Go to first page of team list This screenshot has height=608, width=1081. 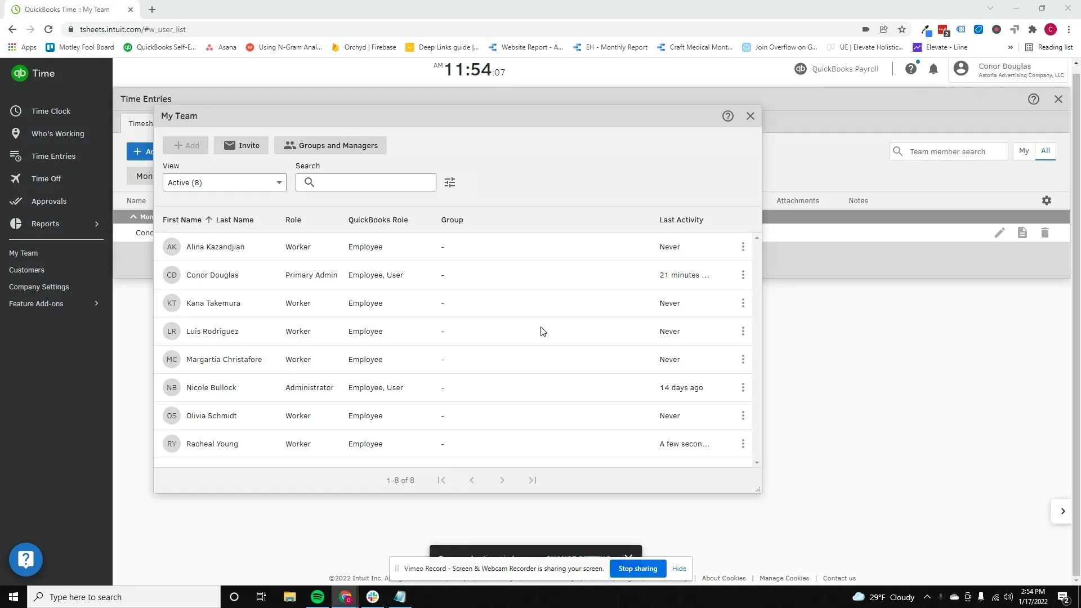tap(441, 480)
